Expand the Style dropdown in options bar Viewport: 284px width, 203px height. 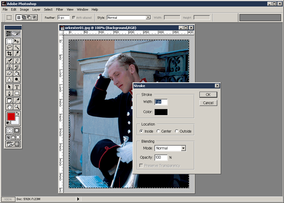(x=148, y=17)
